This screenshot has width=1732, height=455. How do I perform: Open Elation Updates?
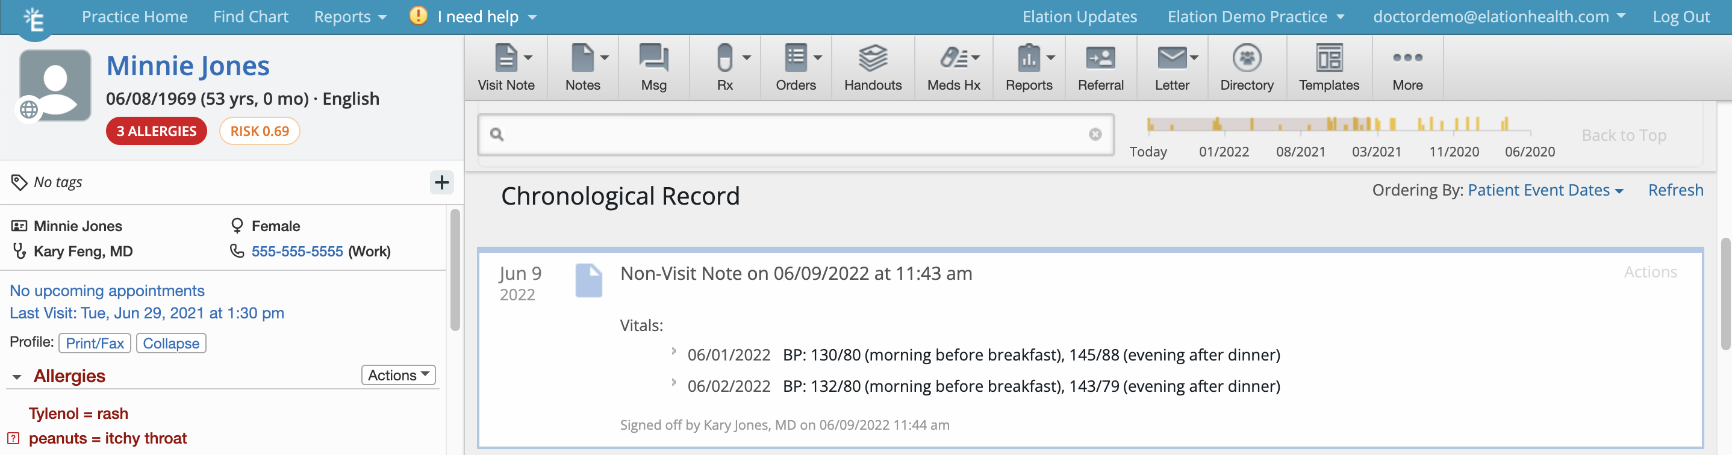click(x=1079, y=17)
